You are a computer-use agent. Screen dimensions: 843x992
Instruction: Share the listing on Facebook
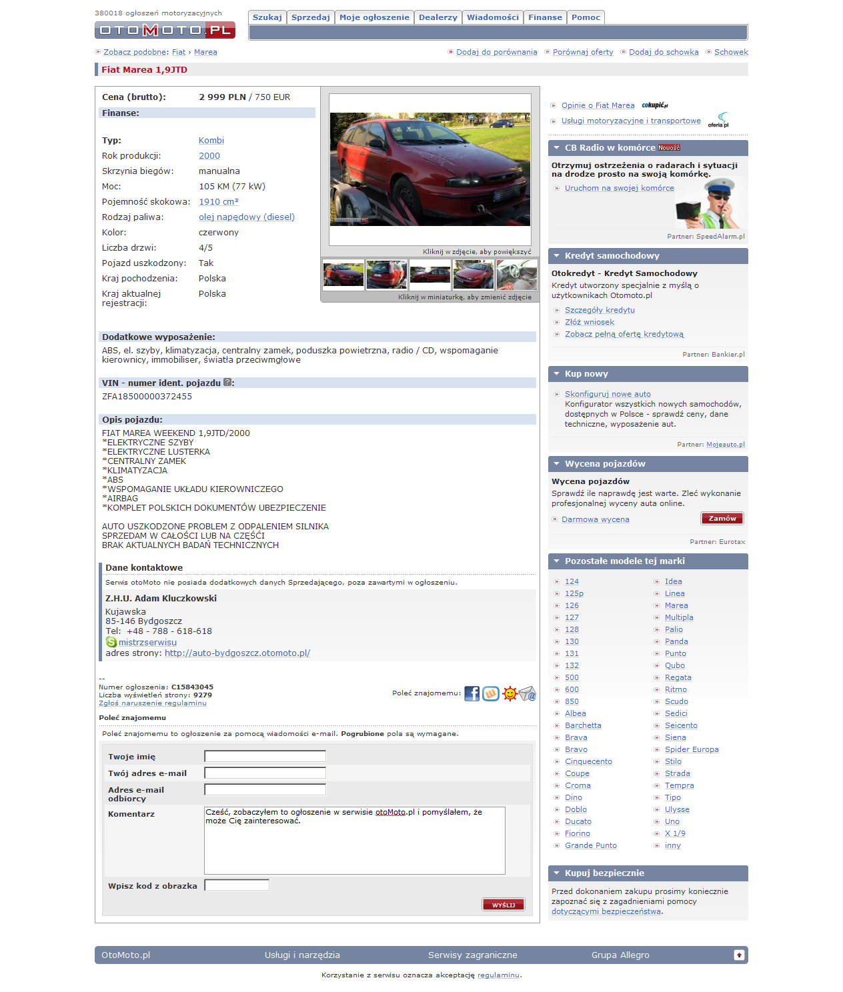[x=472, y=693]
